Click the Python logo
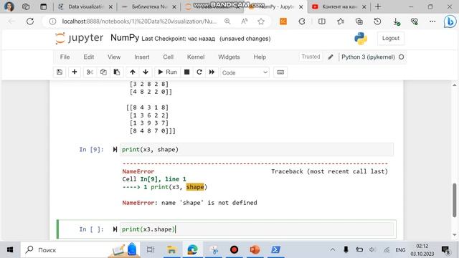 (361, 38)
